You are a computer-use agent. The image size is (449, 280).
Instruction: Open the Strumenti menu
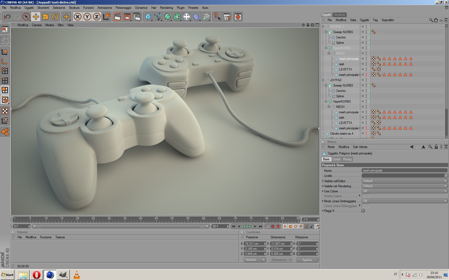tap(43, 8)
